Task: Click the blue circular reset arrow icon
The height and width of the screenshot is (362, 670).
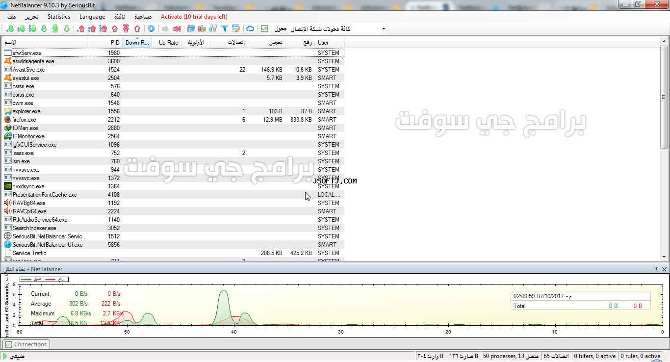Action: click(151, 29)
